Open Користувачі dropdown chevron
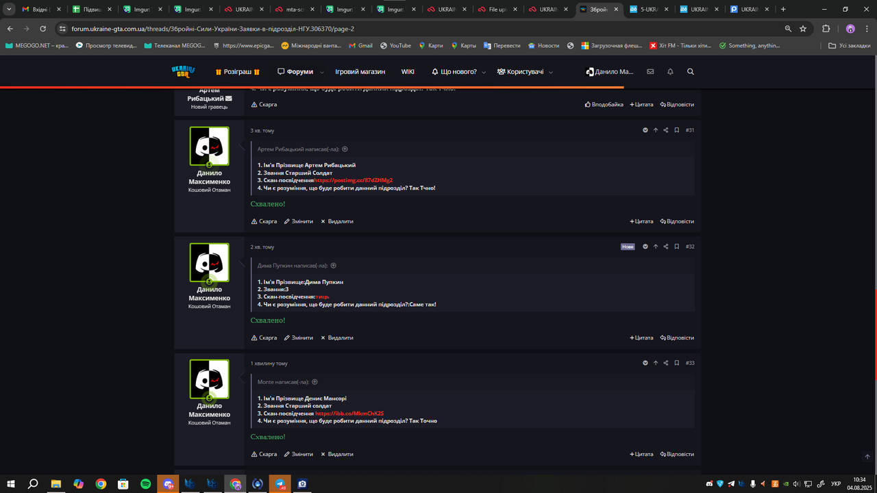Viewport: 877px width, 493px height. (x=550, y=72)
